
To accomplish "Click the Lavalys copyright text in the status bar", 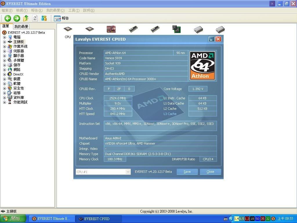I will (x=166, y=211).
